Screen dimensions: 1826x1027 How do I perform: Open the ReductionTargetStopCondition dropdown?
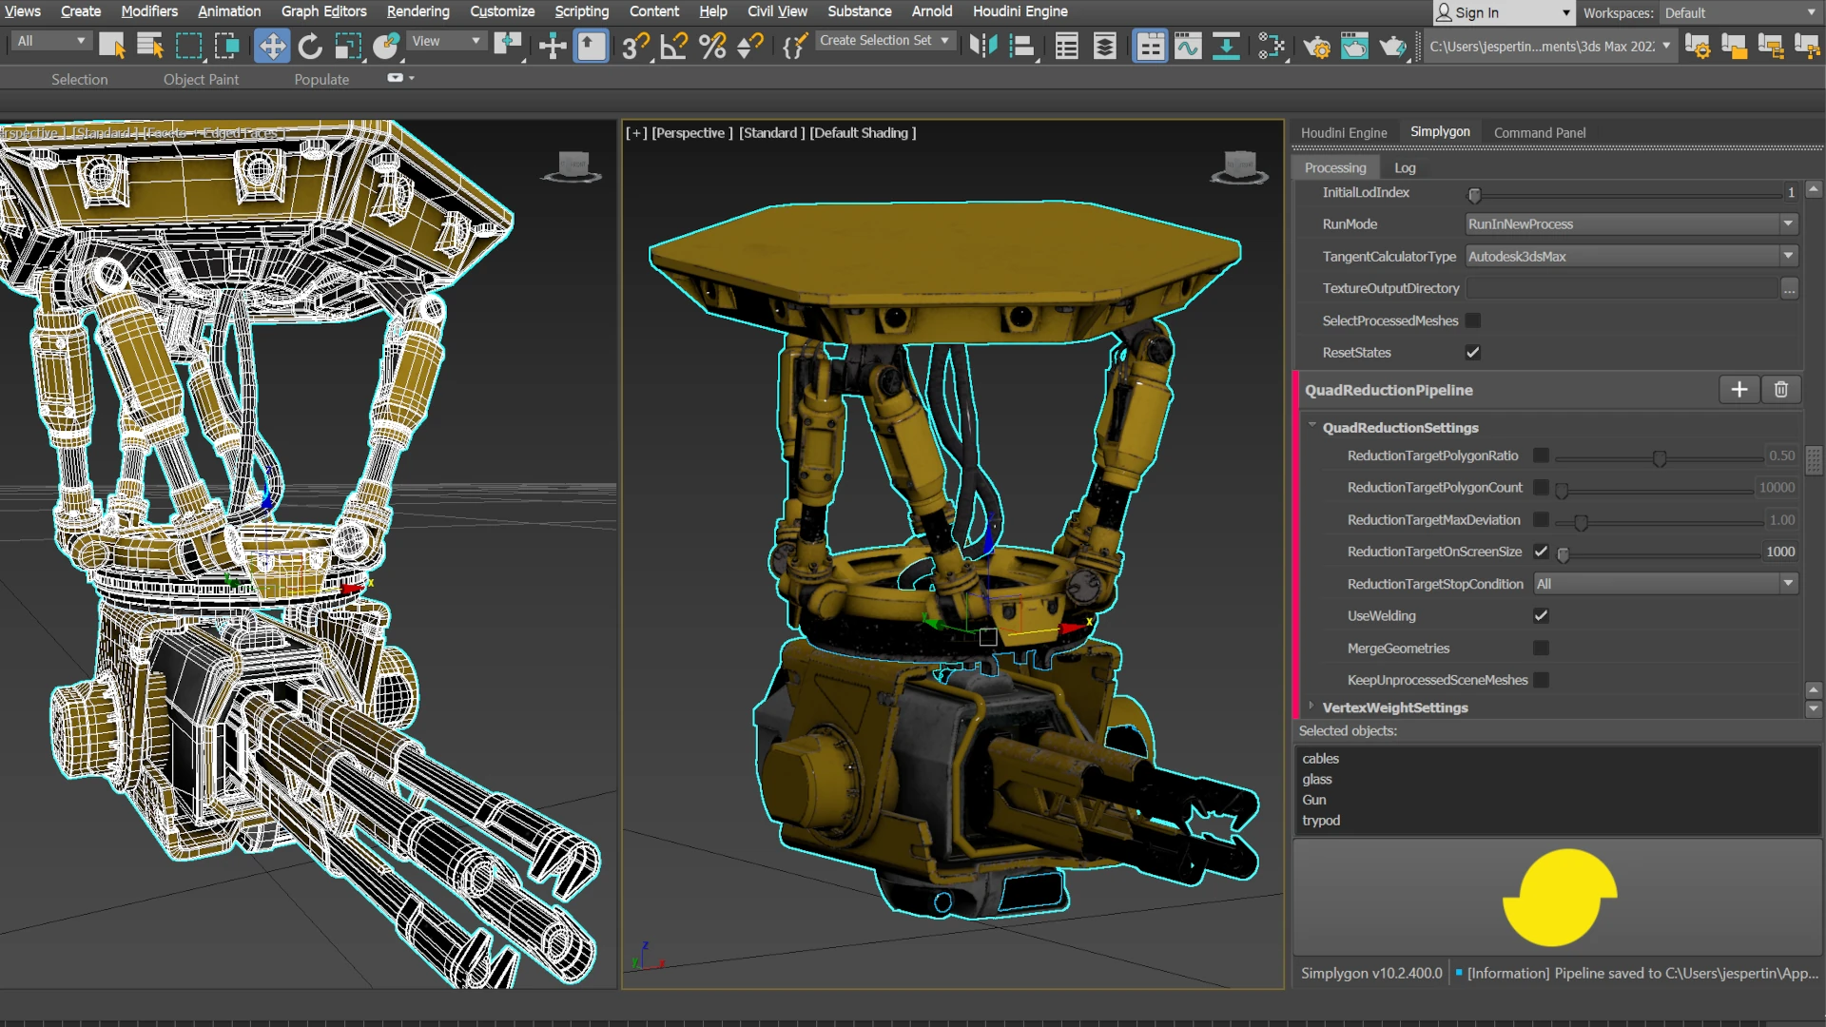[1789, 584]
